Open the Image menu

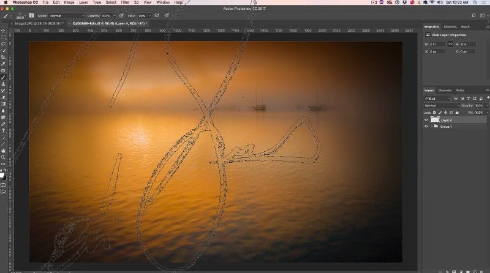tap(69, 2)
